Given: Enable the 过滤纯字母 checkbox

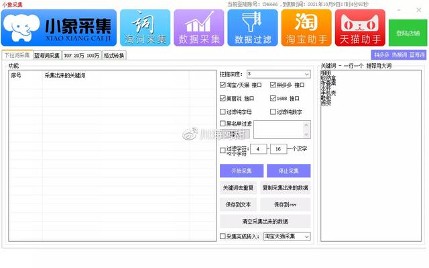Looking at the screenshot, I should (223, 111).
